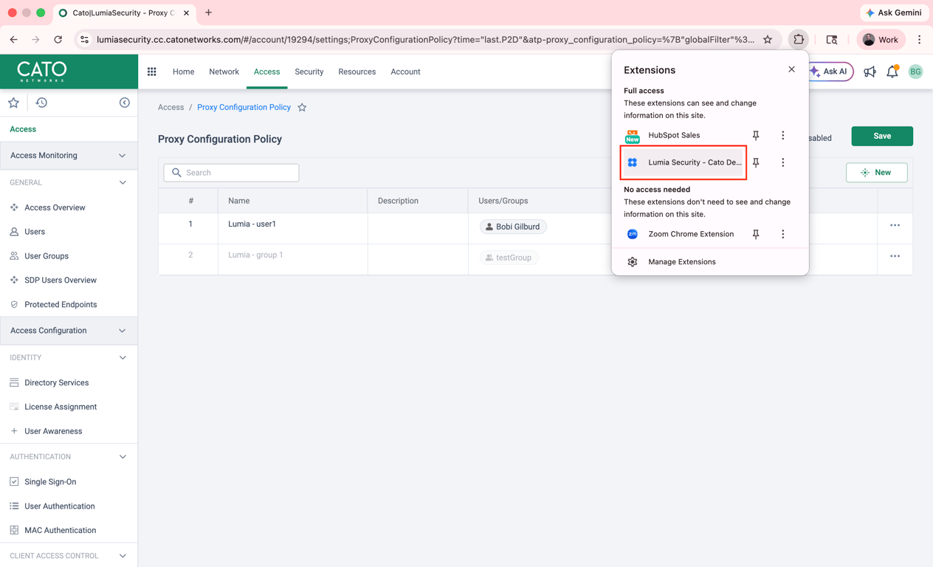Viewport: 933px width, 567px height.
Task: Bookmark this page with the star icon
Action: (x=768, y=39)
